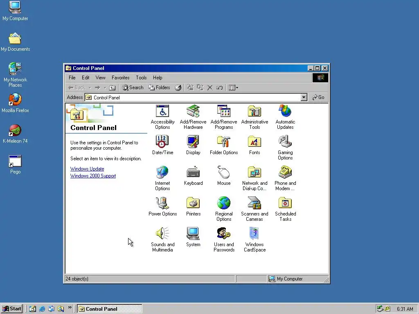The width and height of the screenshot is (419, 314).
Task: Open Accessibility Options applet
Action: pos(162,117)
